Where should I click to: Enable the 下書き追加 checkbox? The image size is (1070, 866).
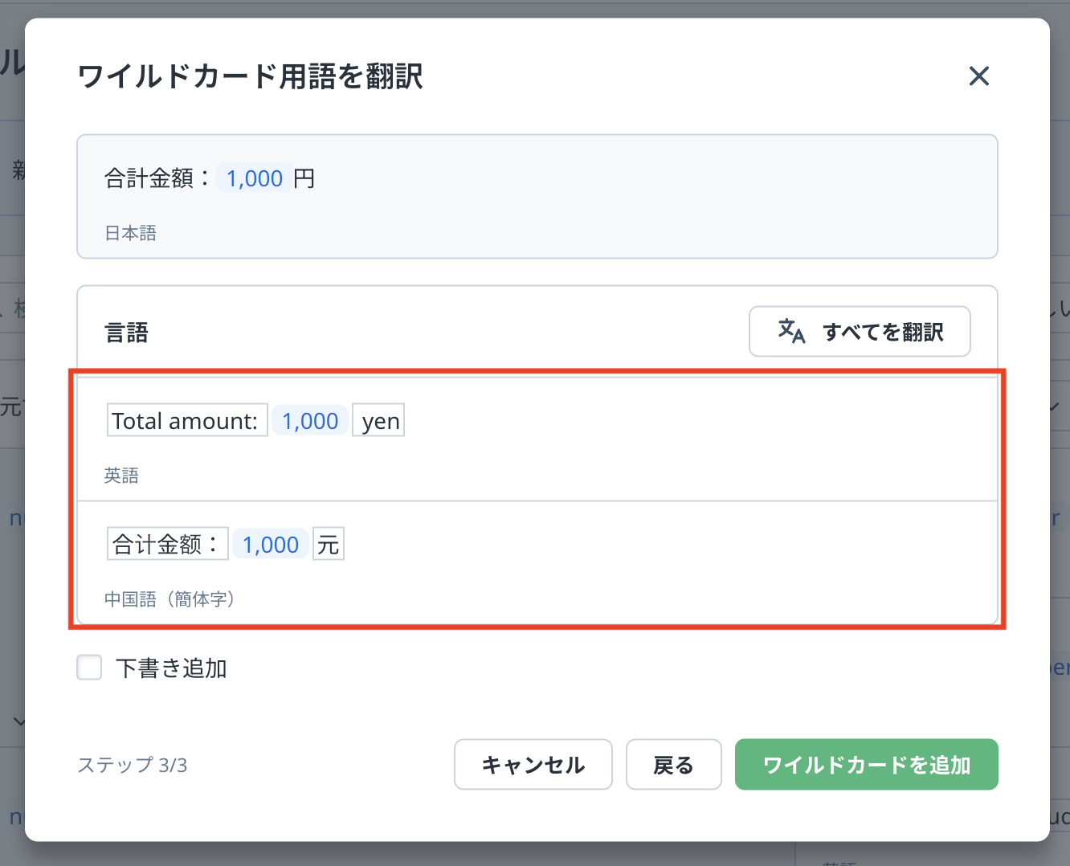coord(89,668)
